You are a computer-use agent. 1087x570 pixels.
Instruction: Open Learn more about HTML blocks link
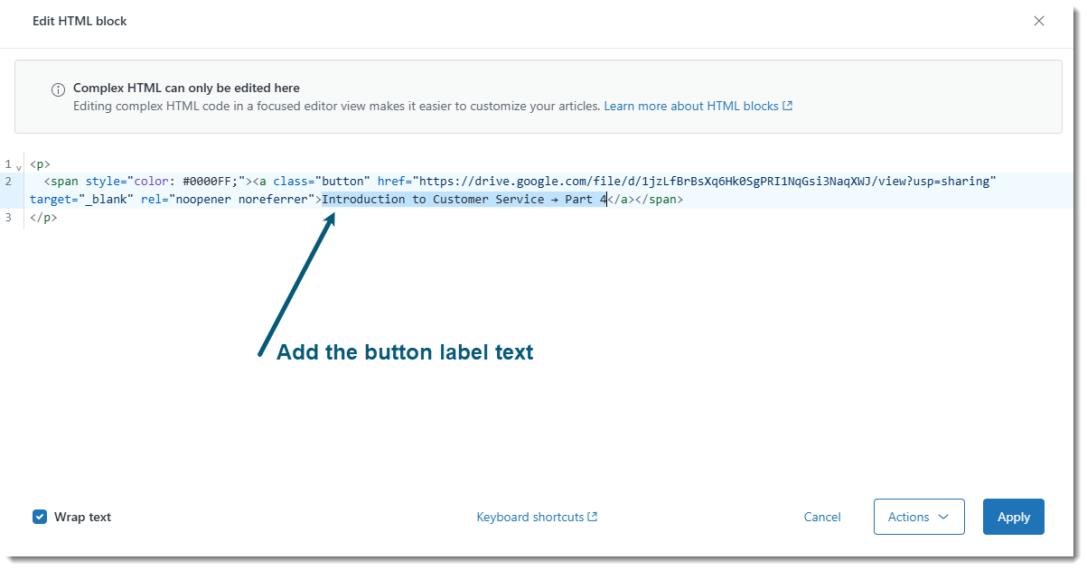tap(690, 106)
